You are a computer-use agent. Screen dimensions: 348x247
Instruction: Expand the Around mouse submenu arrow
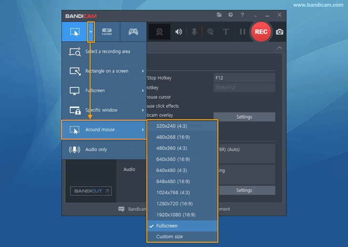143,130
